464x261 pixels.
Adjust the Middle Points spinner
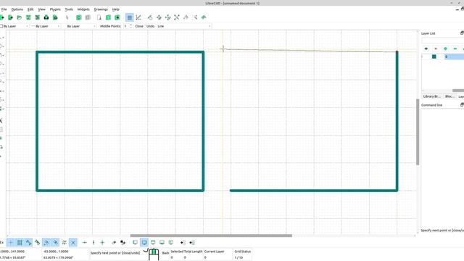pyautogui.click(x=128, y=26)
